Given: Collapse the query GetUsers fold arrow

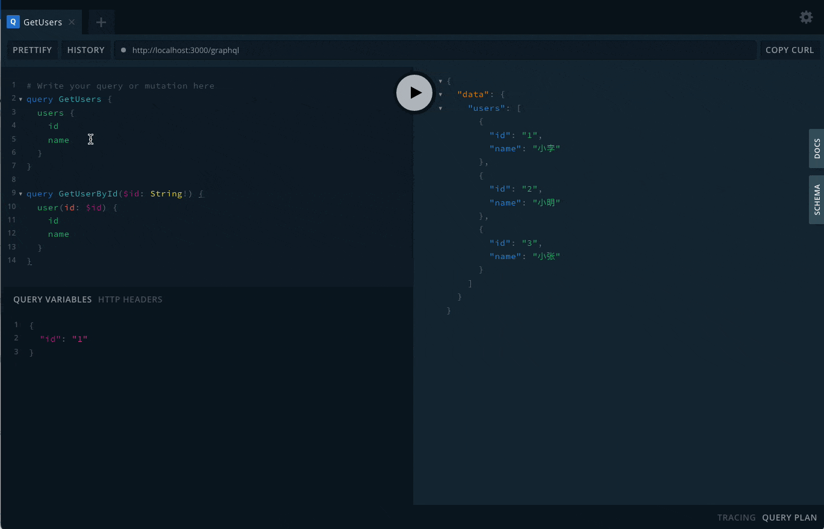Looking at the screenshot, I should pos(21,99).
